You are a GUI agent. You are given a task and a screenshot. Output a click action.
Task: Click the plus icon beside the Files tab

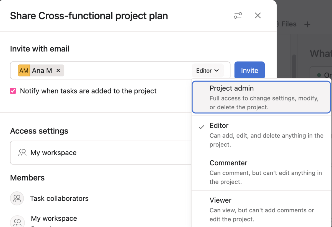[x=307, y=24]
